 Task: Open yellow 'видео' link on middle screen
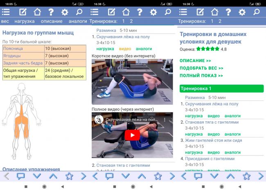[125, 49]
